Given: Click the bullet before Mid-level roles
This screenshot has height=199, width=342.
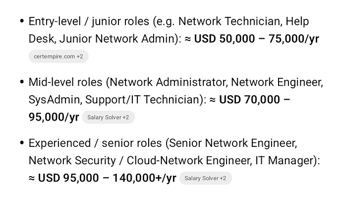Looking at the screenshot, I should [21, 82].
